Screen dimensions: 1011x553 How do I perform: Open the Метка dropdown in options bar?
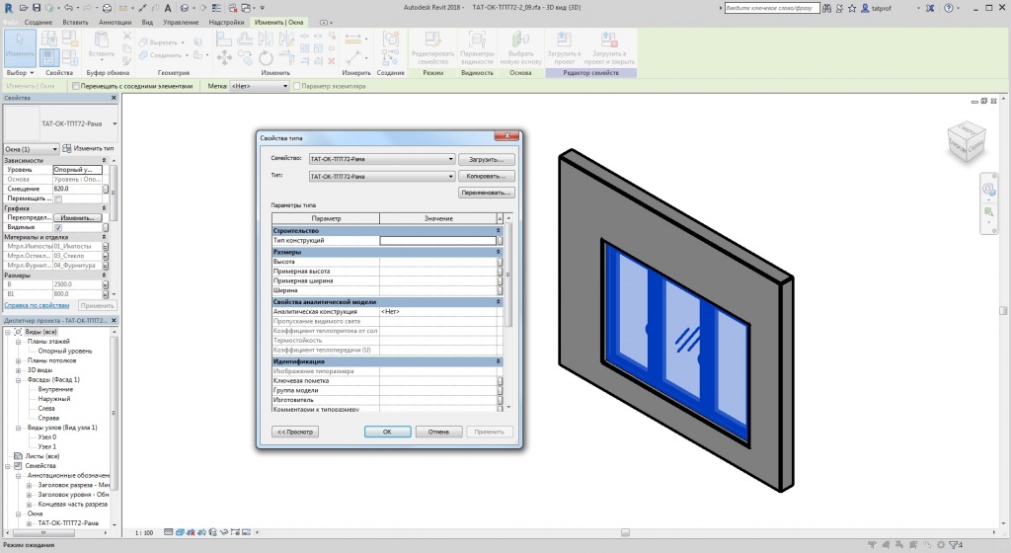click(x=284, y=86)
